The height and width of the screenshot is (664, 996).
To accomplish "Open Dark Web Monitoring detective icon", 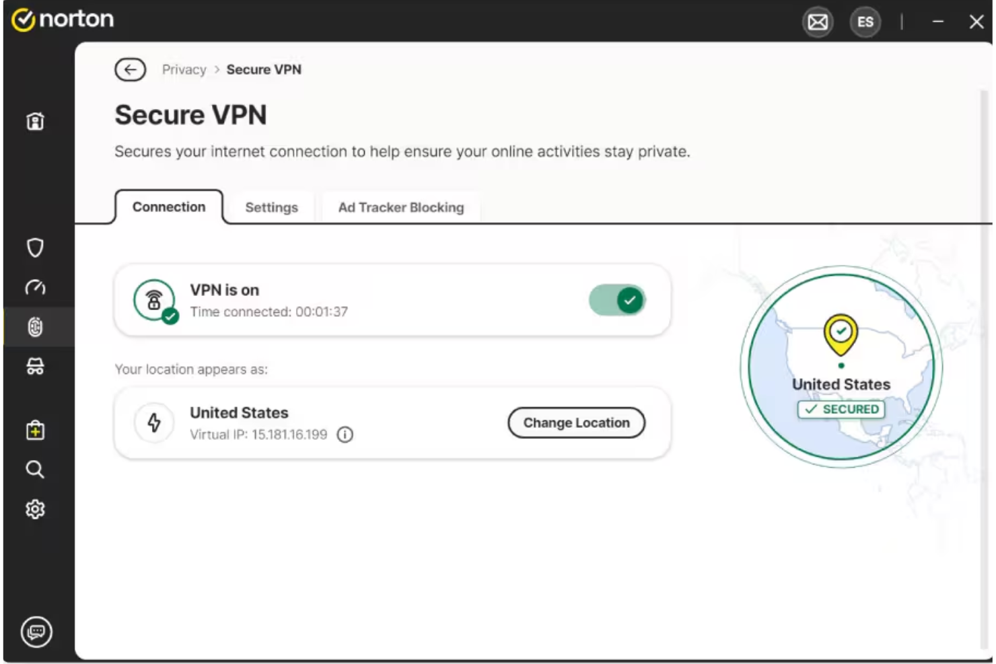I will click(34, 366).
